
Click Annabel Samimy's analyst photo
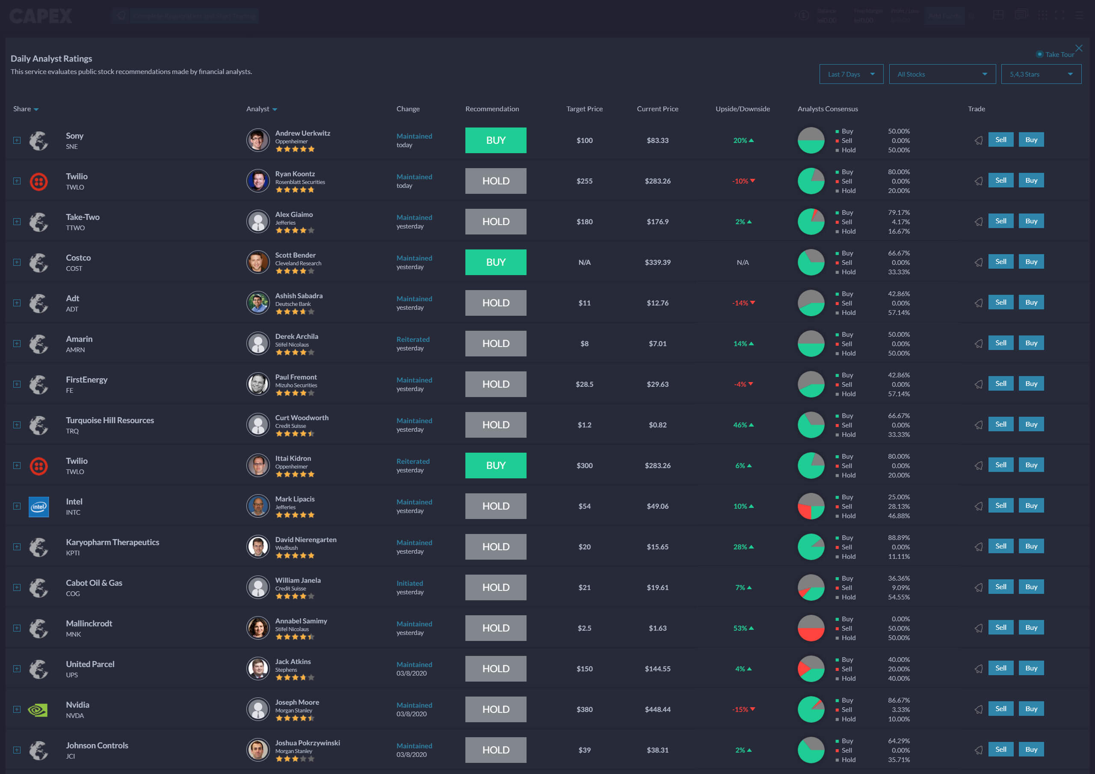(257, 628)
